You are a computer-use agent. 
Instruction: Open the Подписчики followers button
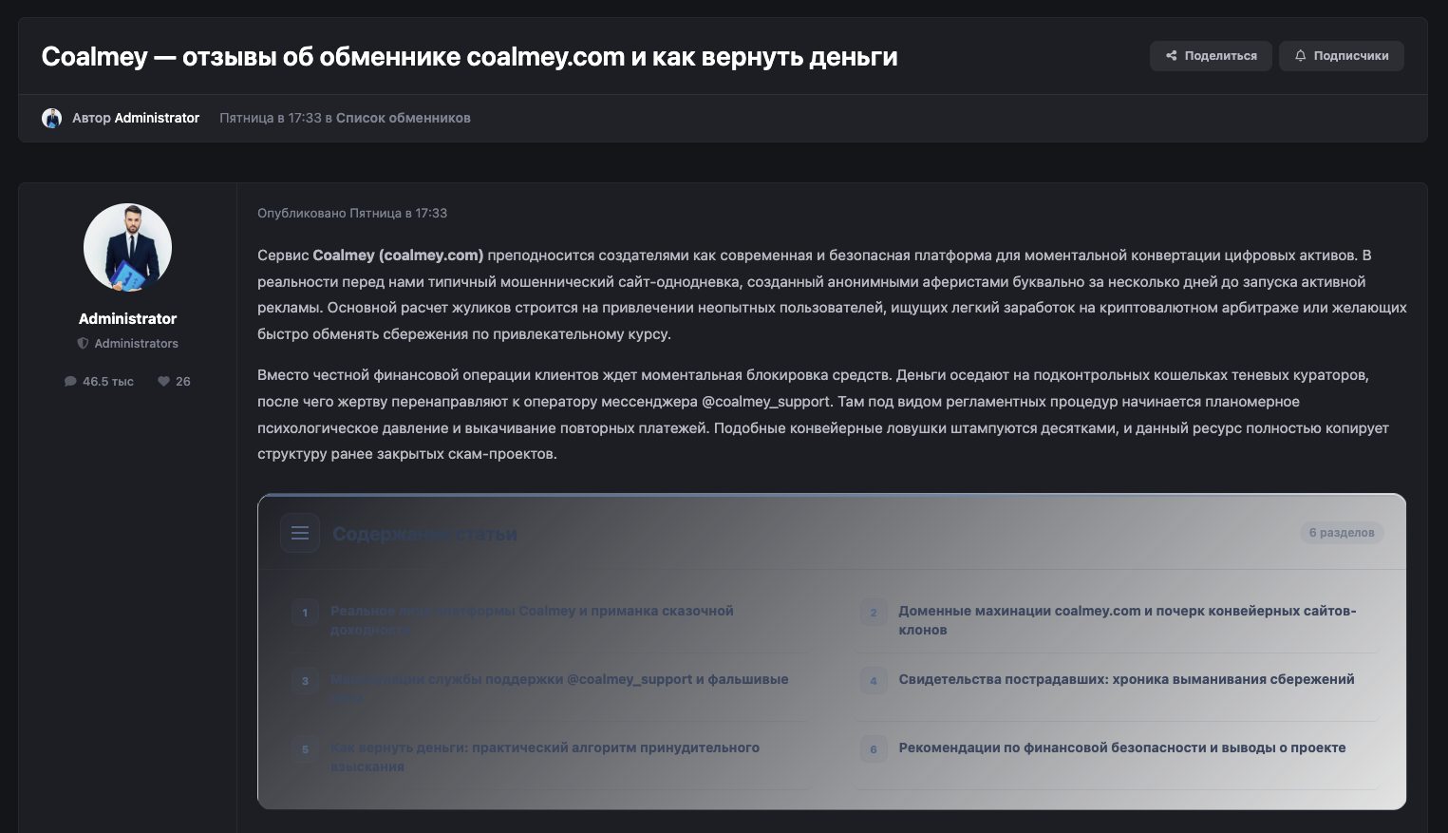1341,56
